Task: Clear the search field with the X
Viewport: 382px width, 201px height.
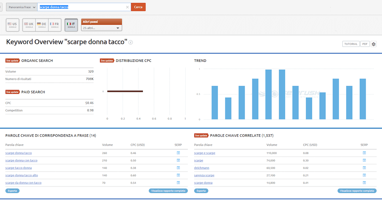Action: [x=127, y=7]
